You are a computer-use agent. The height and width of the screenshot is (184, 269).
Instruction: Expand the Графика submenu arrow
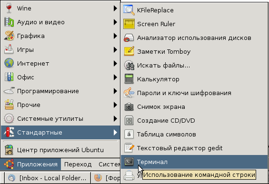pos(115,36)
